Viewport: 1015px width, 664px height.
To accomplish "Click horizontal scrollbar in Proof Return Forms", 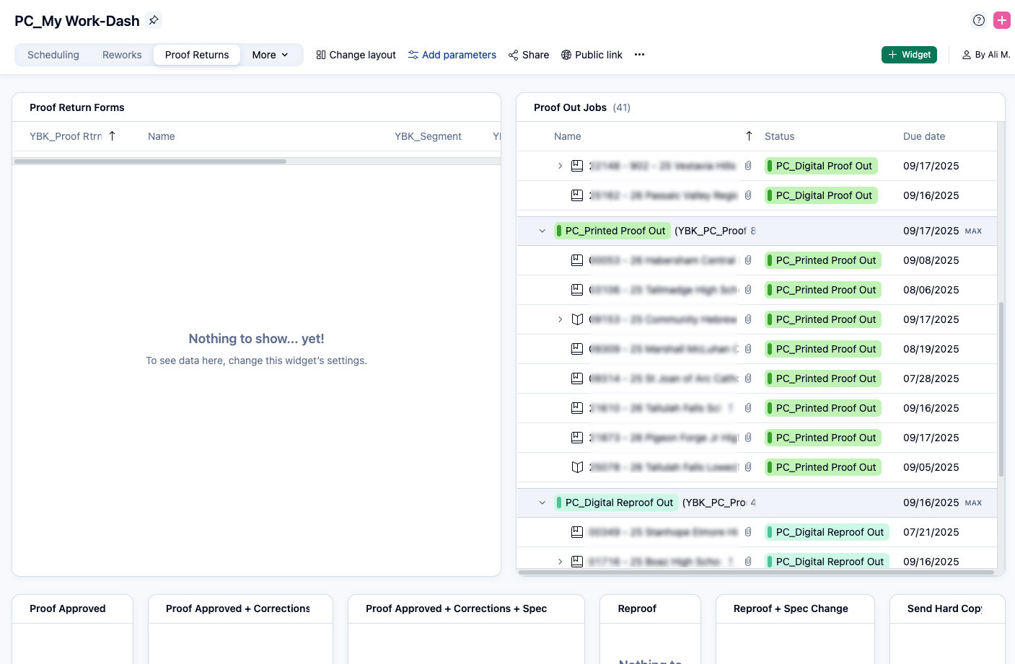I will (150, 161).
